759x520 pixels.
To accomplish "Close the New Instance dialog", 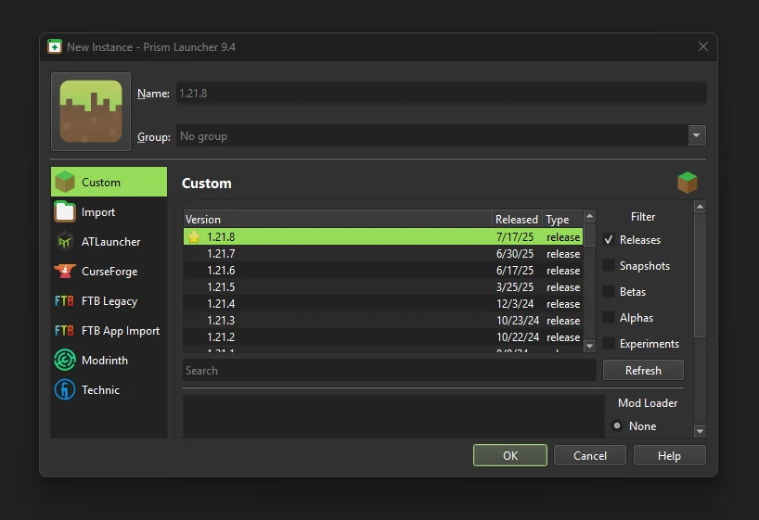I will (702, 46).
